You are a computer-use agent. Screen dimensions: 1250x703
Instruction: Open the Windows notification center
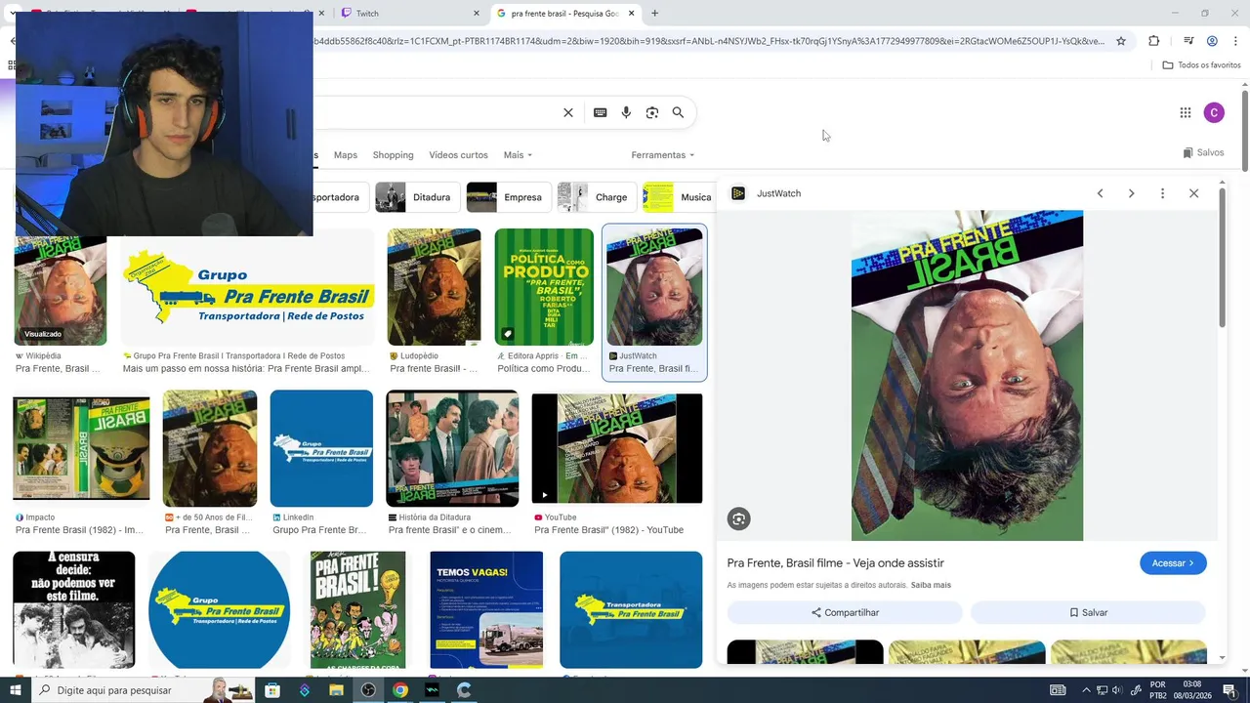[1230, 690]
